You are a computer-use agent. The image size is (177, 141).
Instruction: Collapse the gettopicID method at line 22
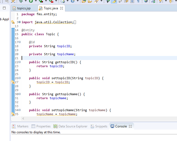20,62
